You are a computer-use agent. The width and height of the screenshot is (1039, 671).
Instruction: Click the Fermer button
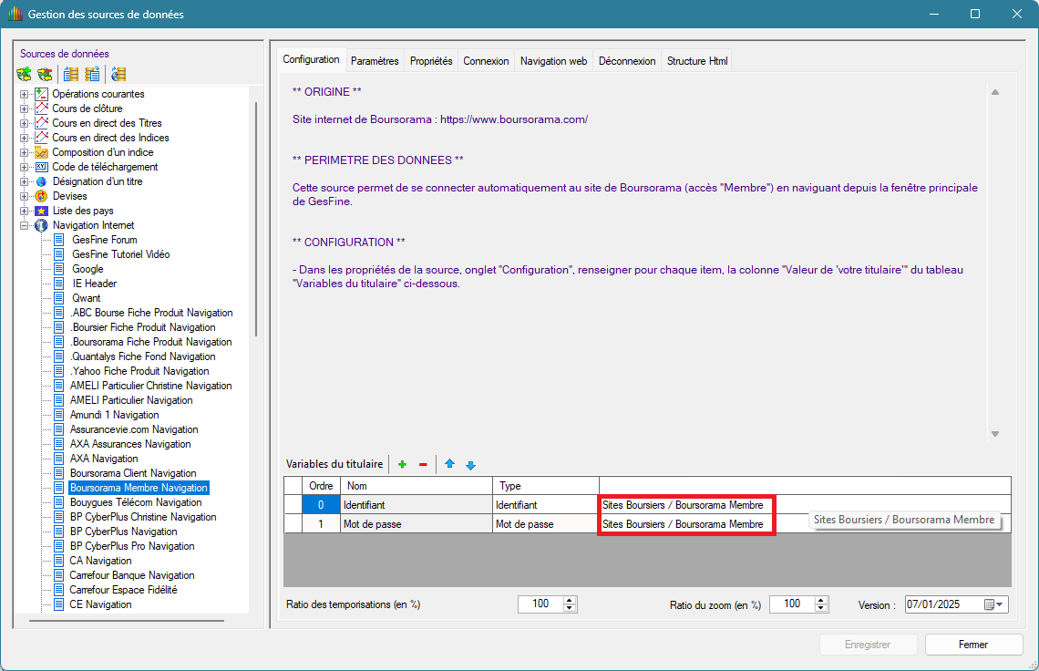click(x=972, y=645)
